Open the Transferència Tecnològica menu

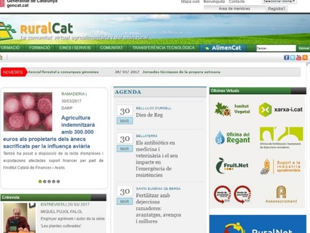click(164, 48)
